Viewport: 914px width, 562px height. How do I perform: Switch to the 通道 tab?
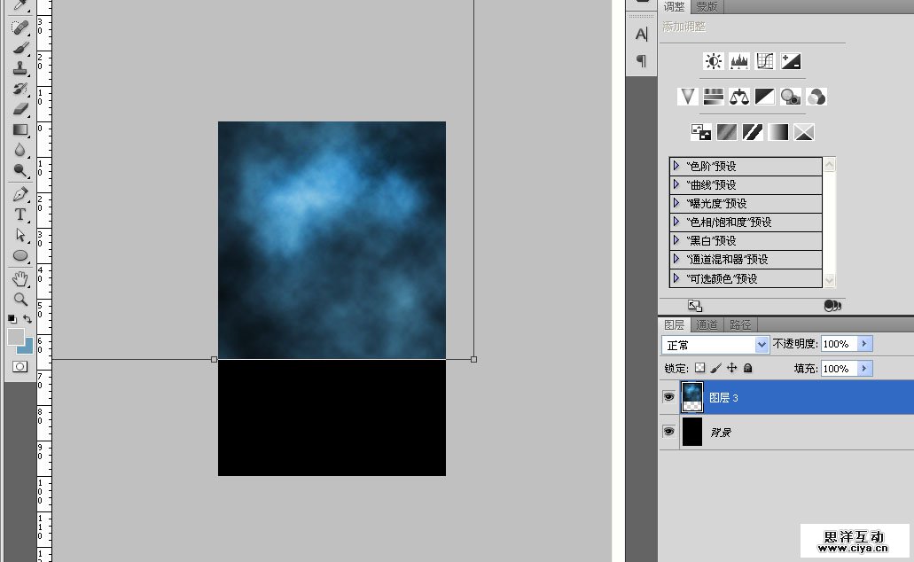coord(707,325)
